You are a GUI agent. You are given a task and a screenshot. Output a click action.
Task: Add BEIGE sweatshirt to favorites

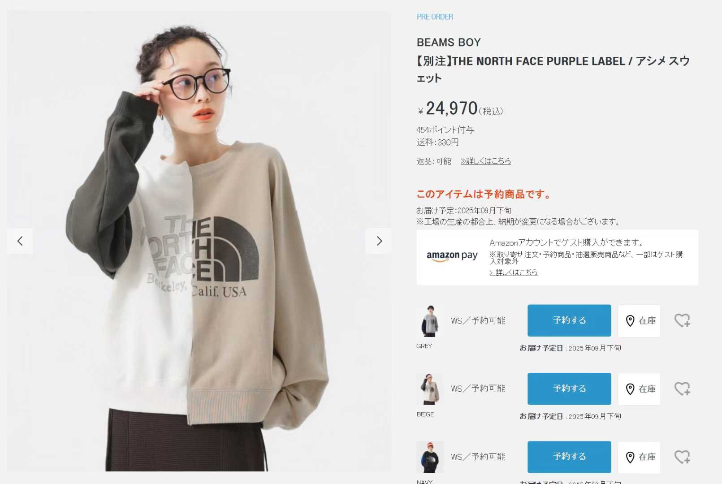pos(682,389)
